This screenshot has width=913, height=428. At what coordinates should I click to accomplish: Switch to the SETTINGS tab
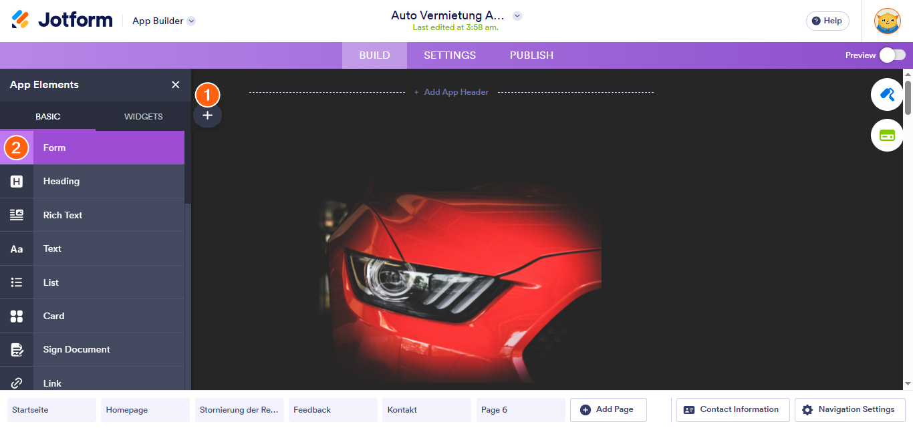pyautogui.click(x=450, y=55)
